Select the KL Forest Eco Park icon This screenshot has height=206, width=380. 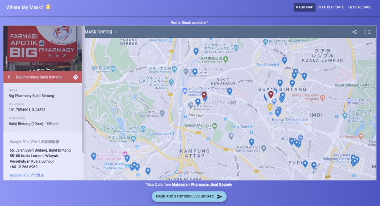pyautogui.click(x=226, y=59)
